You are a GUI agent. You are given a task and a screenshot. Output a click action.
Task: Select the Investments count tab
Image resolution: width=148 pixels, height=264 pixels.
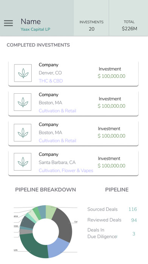91,25
